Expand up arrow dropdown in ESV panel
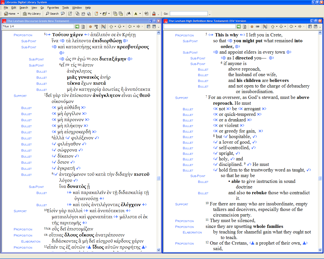The height and width of the screenshot is (259, 324). (277, 26)
